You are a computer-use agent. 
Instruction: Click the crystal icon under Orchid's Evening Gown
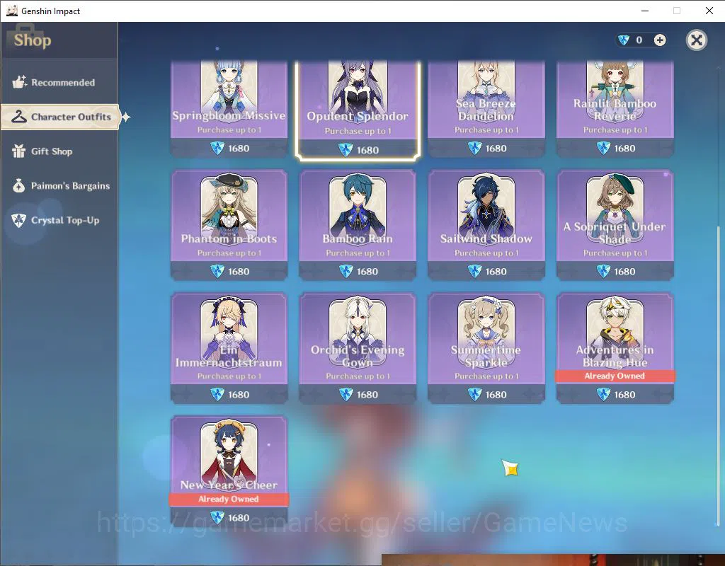(346, 395)
